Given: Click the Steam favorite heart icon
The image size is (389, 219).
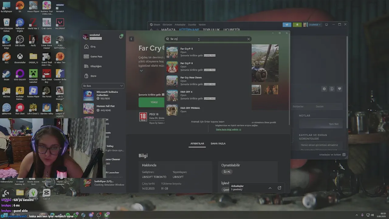Looking at the screenshot, I should [x=339, y=89].
